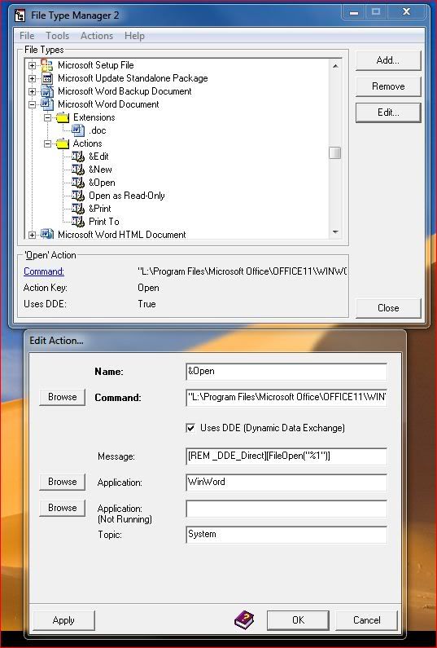Collapse the Extensions folder node
The height and width of the screenshot is (648, 437).
click(48, 117)
